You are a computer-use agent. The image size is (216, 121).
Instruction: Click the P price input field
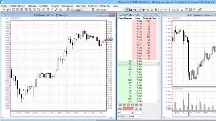point(126,113)
